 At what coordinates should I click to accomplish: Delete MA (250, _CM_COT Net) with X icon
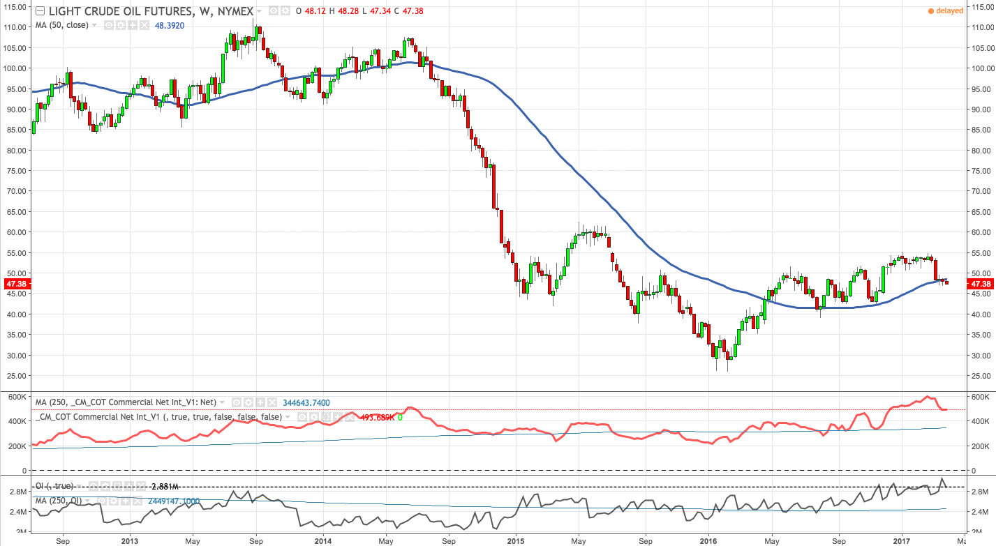tap(272, 402)
